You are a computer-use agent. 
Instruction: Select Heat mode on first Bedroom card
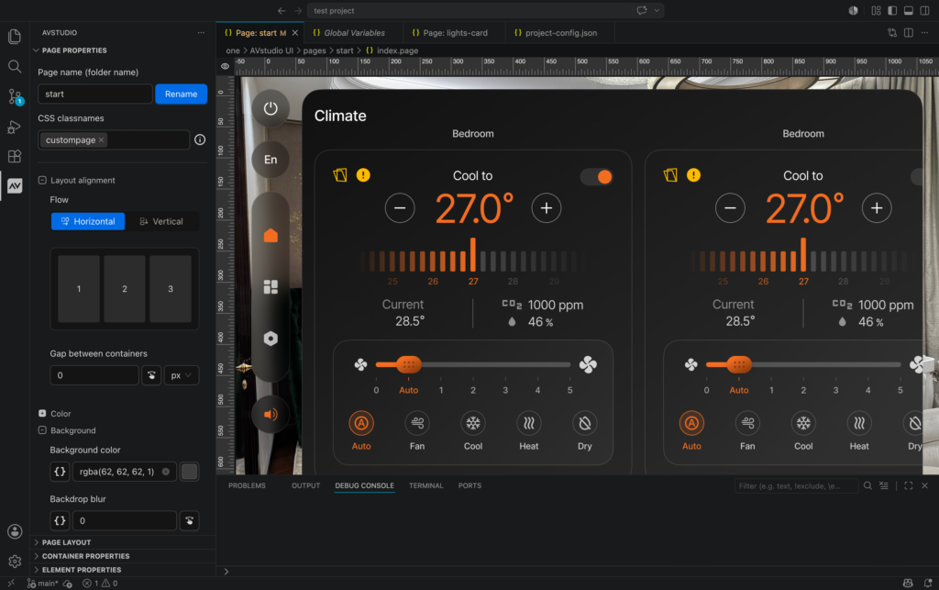pyautogui.click(x=529, y=430)
